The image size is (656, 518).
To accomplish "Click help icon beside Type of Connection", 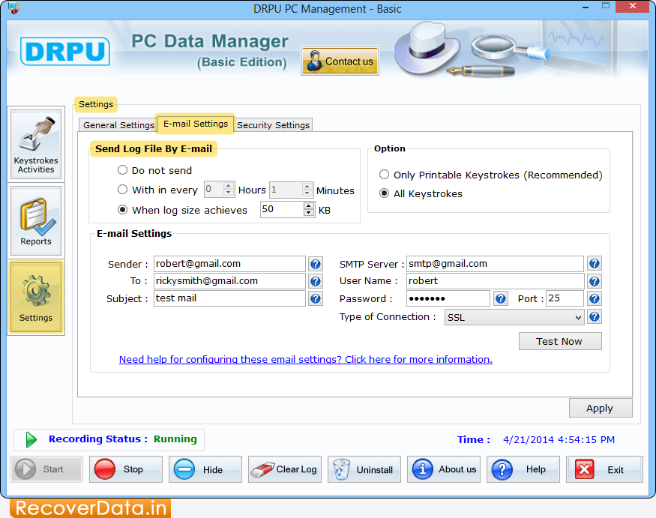I will point(595,317).
